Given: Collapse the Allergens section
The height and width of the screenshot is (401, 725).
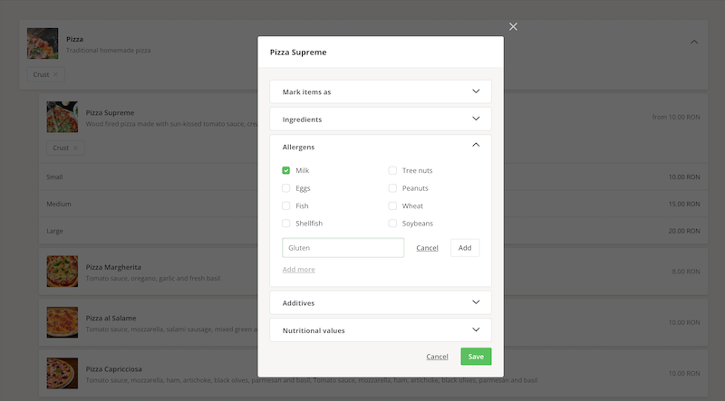Looking at the screenshot, I should 476,146.
